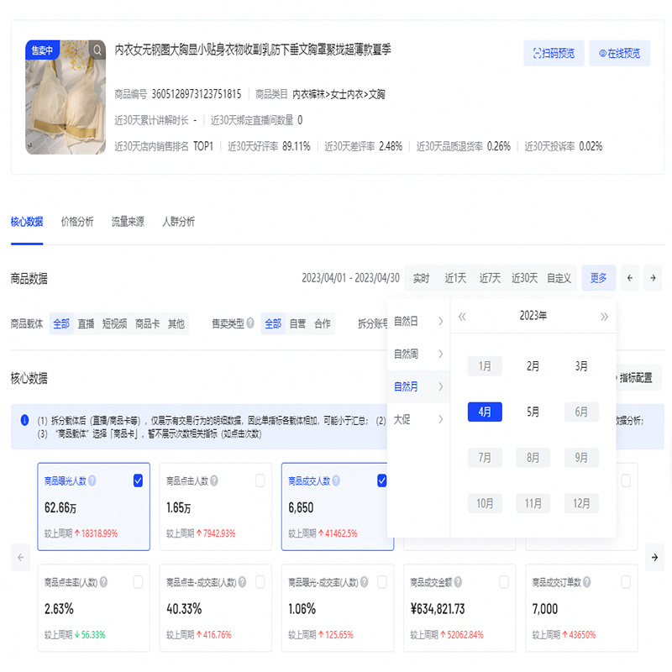672x672 pixels.
Task: Expand 自然周 submenu
Action: (x=418, y=354)
